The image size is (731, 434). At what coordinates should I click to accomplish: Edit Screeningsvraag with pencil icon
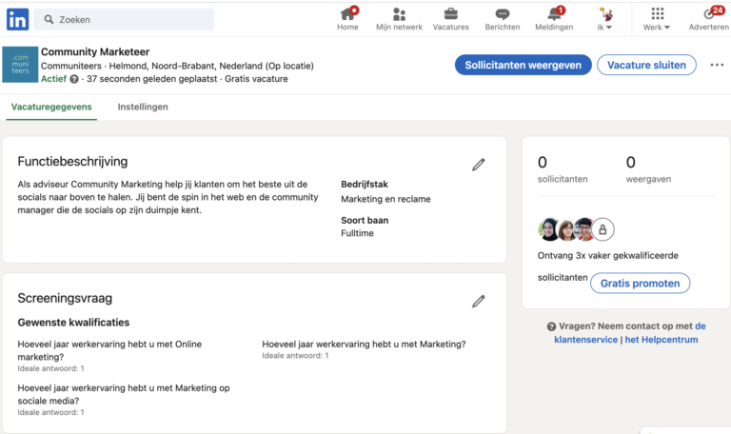click(x=478, y=302)
